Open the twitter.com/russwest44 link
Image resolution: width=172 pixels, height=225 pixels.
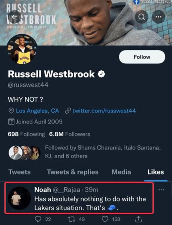point(104,111)
